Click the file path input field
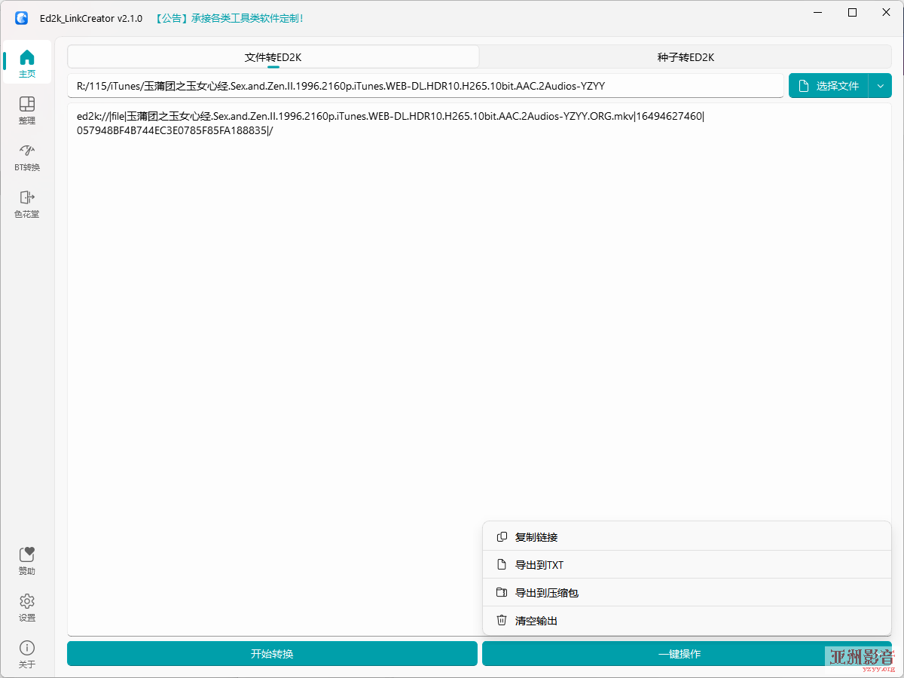 pos(426,86)
